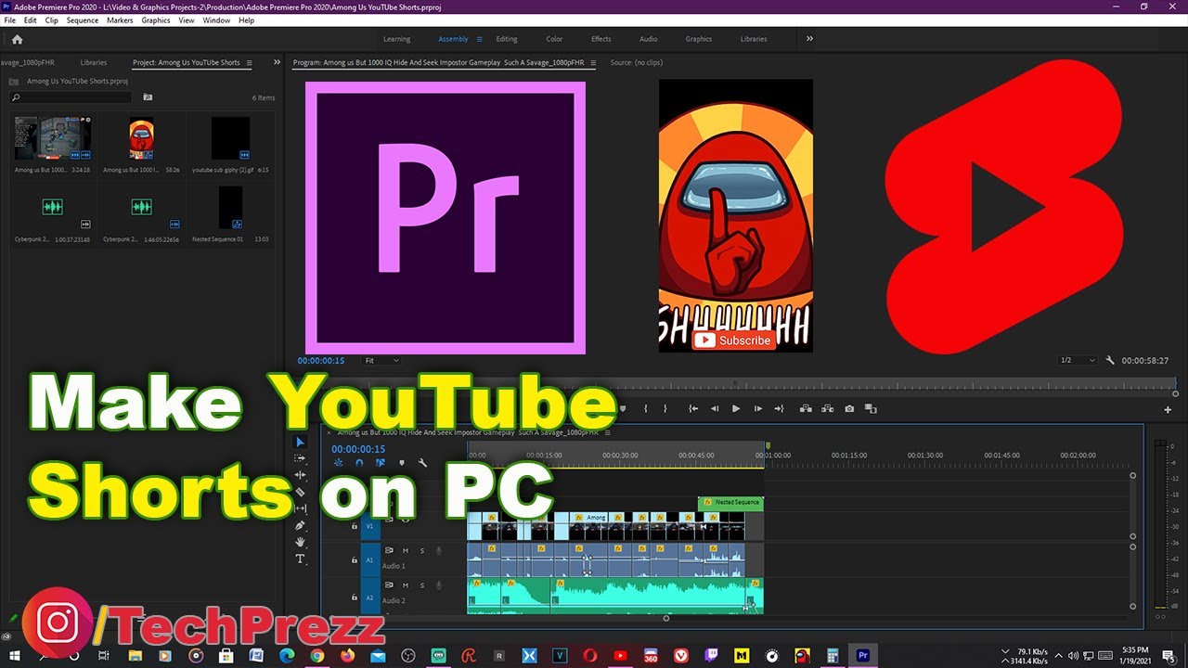Open Premiere Pro from the Windows taskbar

(862, 655)
